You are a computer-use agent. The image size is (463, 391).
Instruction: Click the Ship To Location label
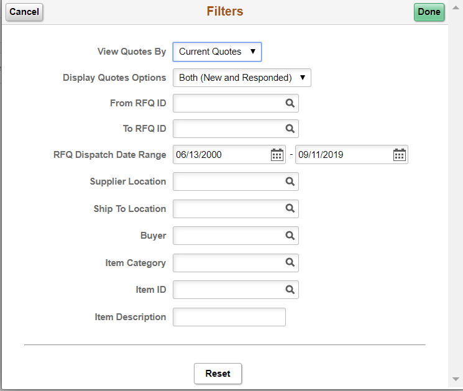[x=130, y=209]
